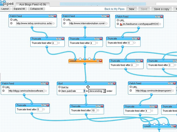177x132 pixels.
Task: Click the item.pubDate sort field
Action: point(72,91)
